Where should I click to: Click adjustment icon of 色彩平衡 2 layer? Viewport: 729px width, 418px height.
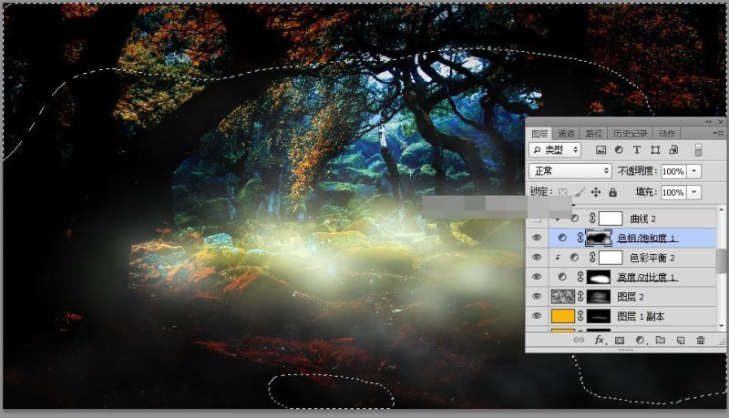click(575, 258)
